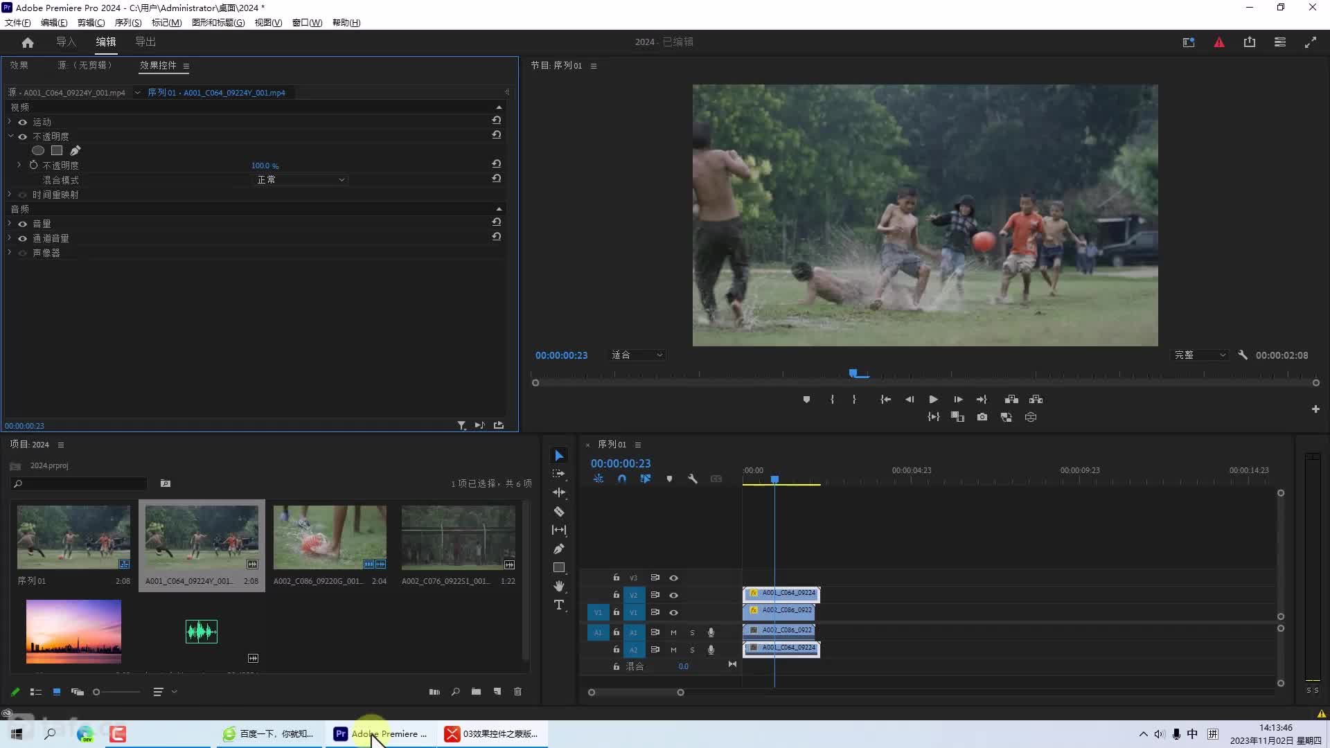Solo audio track A2
Image resolution: width=1330 pixels, height=748 pixels.
[692, 650]
